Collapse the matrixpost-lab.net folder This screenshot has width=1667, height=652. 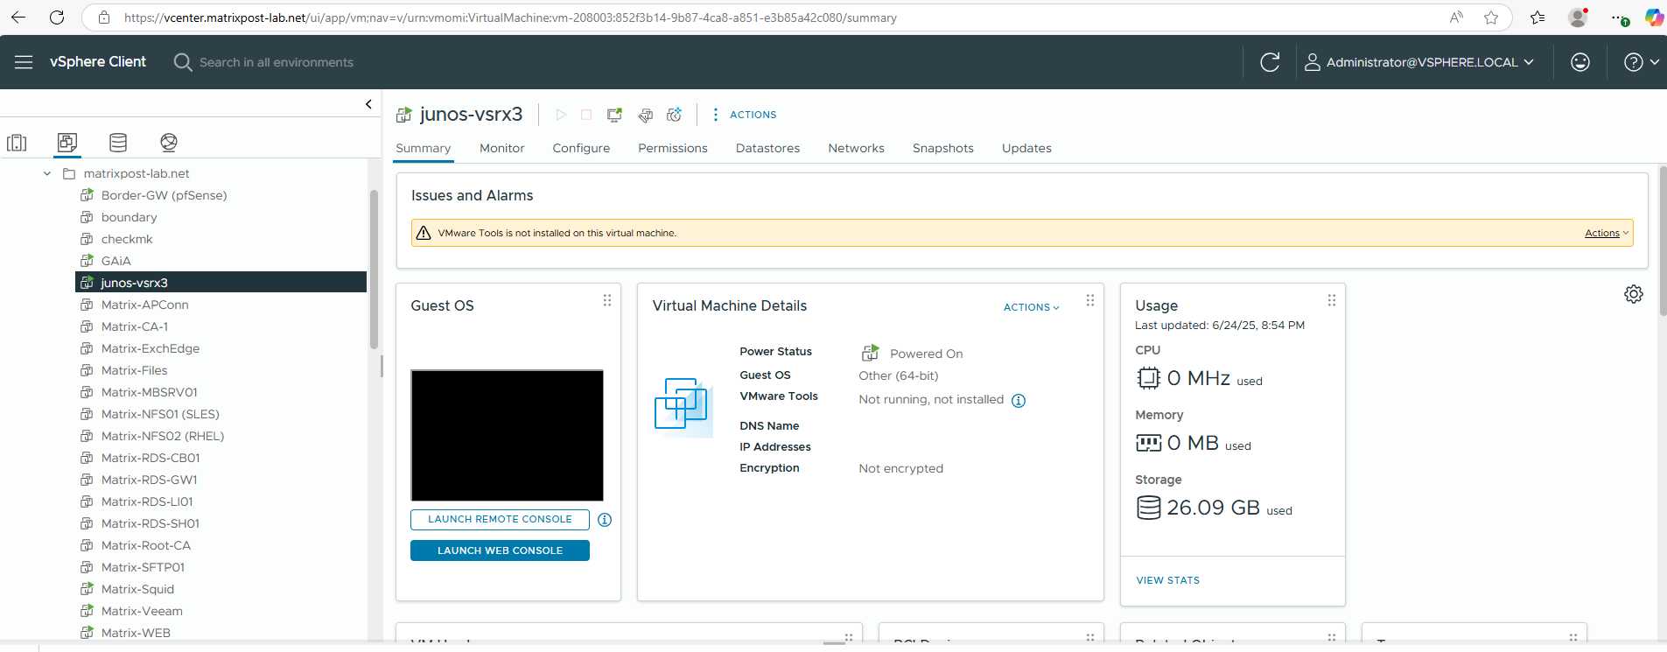47,173
